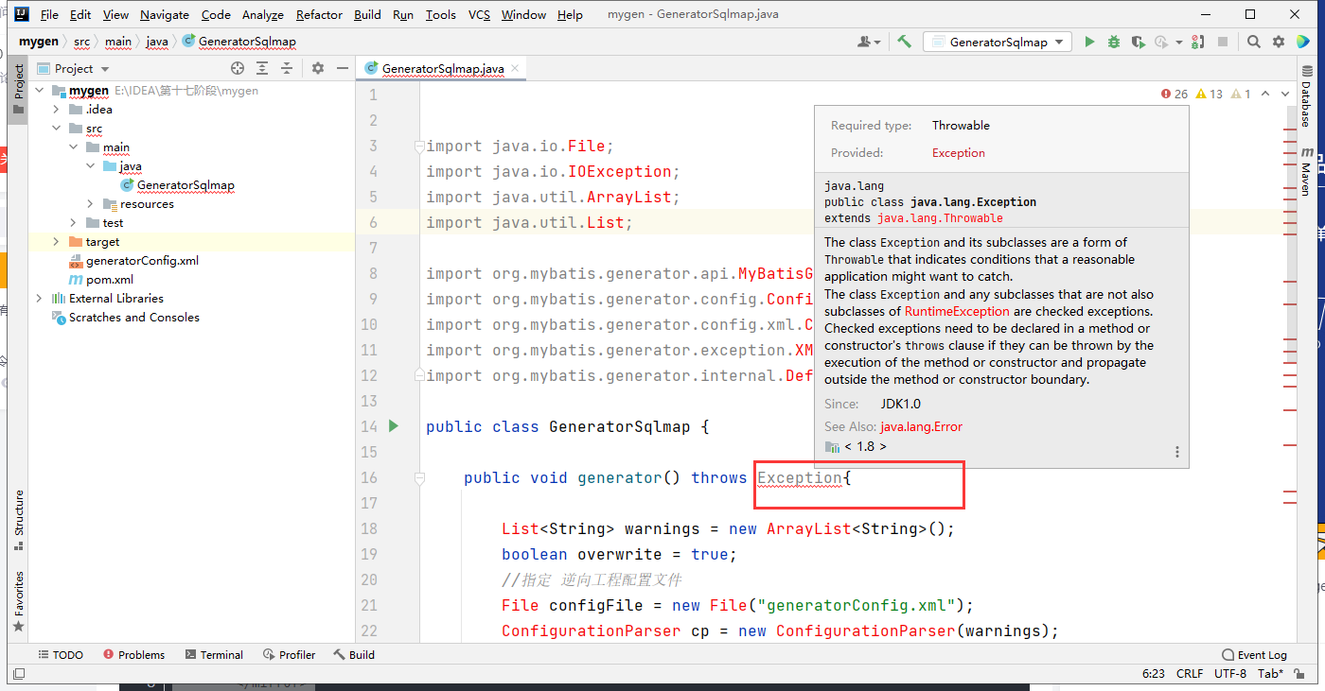
Task: Open the Event Log
Action: point(1254,654)
